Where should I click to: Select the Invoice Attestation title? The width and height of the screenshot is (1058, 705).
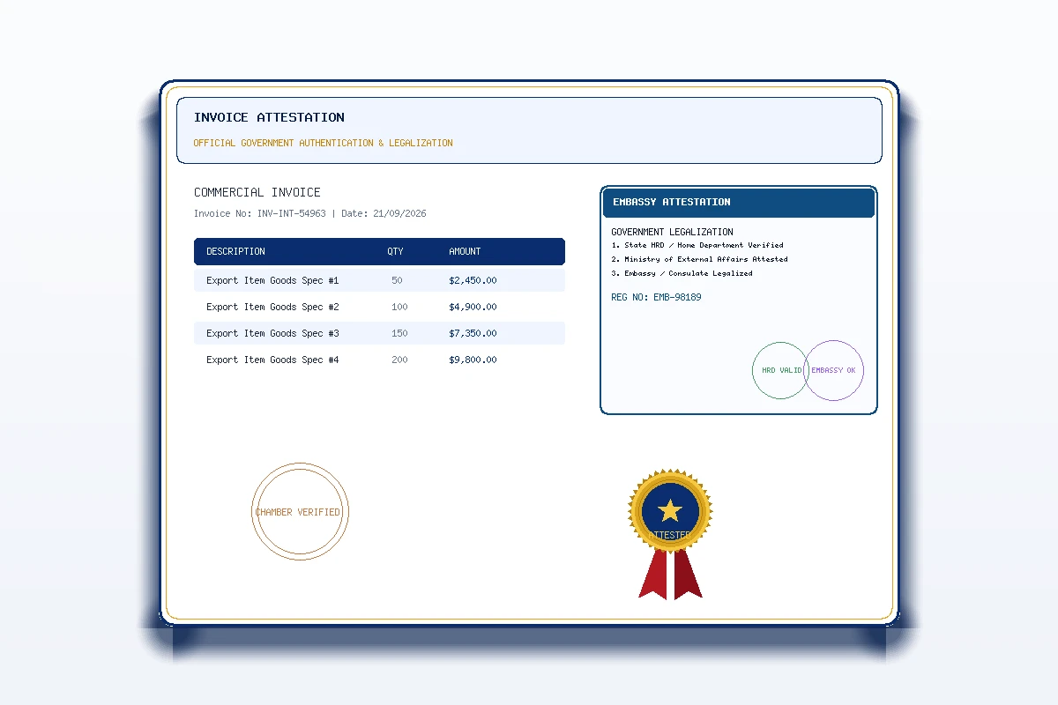tap(269, 117)
